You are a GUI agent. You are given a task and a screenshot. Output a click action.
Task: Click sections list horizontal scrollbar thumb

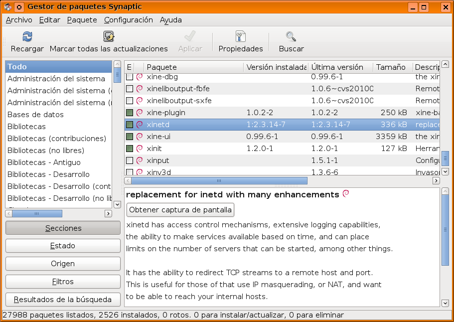coord(37,214)
